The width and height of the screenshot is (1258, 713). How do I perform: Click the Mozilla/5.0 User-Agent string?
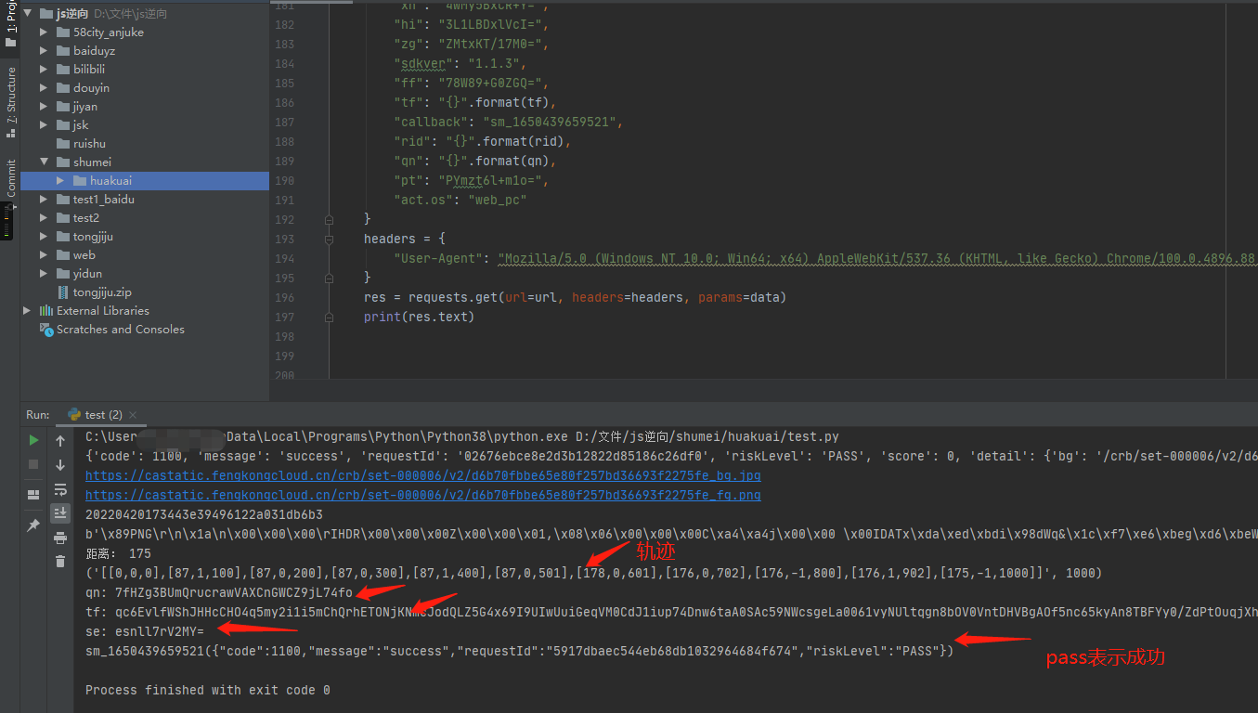tap(877, 259)
